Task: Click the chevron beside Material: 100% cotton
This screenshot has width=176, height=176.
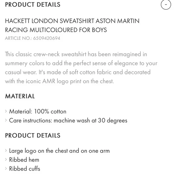Action: click(6, 111)
